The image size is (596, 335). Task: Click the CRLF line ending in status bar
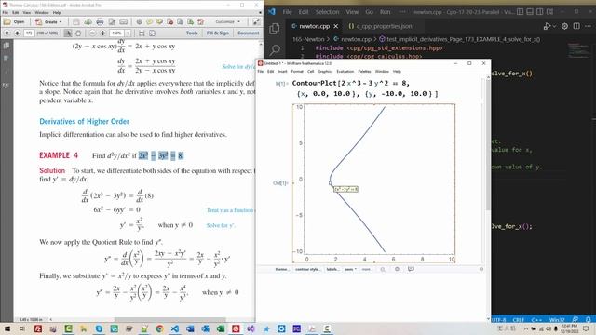(518, 320)
